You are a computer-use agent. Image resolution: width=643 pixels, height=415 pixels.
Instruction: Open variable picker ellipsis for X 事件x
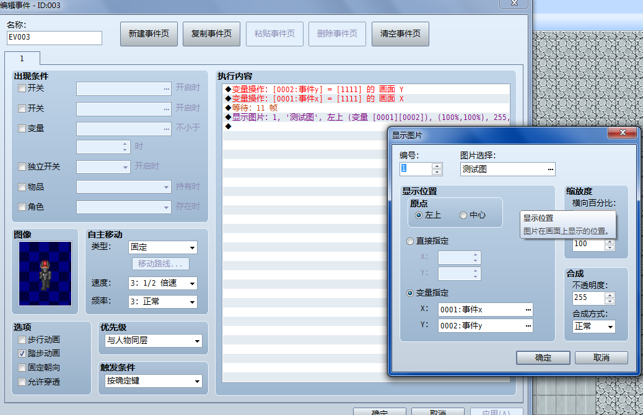click(528, 309)
